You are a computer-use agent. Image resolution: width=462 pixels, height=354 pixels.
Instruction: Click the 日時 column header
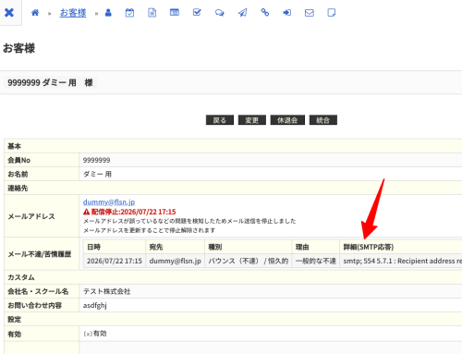point(115,247)
